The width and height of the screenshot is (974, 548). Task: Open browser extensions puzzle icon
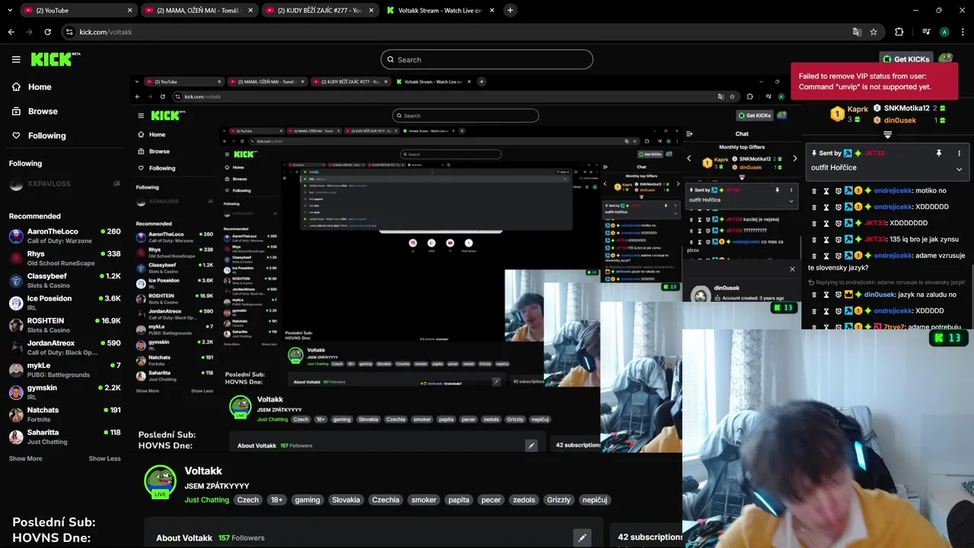click(899, 32)
